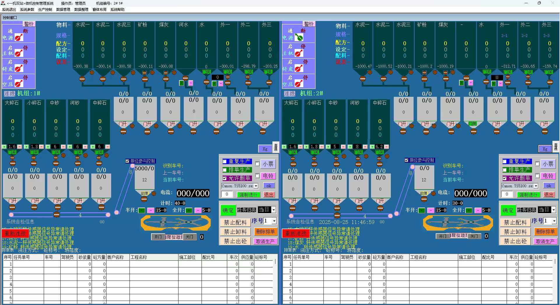560x305 pixels.
Task: Click unit 1# 空压 compressor switch icon
Action: 19,84
